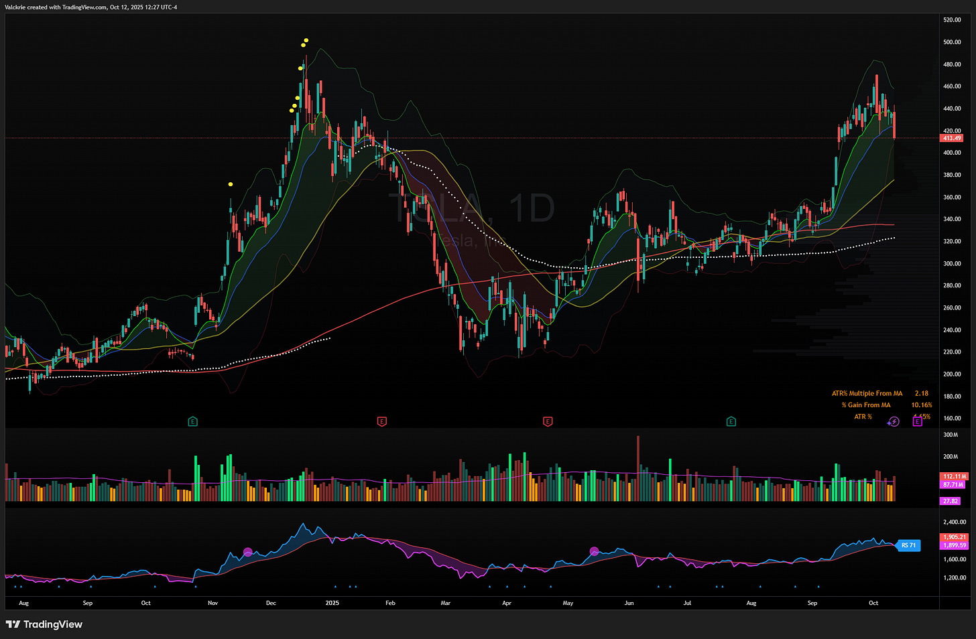Click the 160.00 price axis label
This screenshot has width=976, height=639.
952,418
